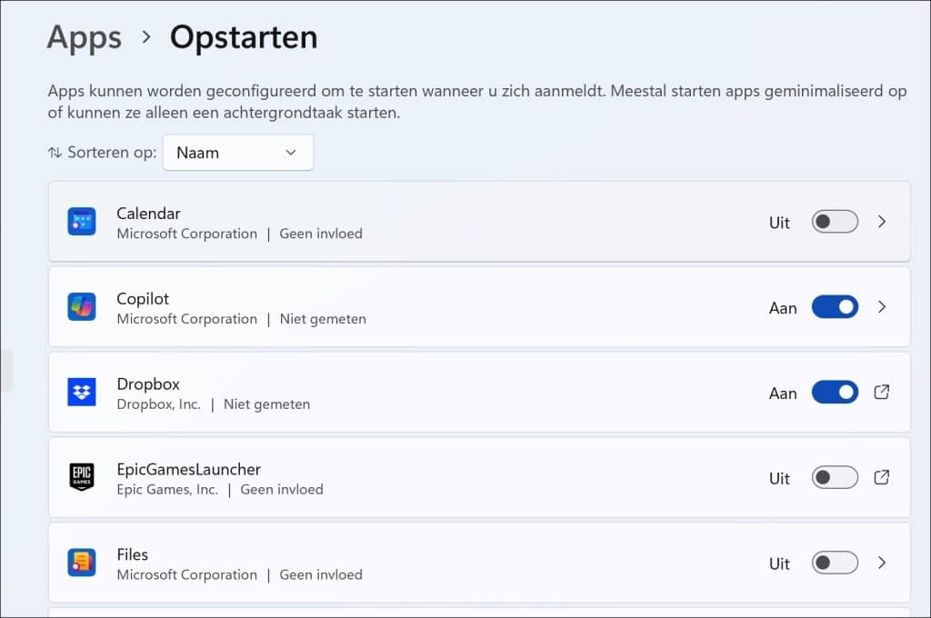Turn on the Files startup toggle
This screenshot has width=931, height=618.
(834, 563)
